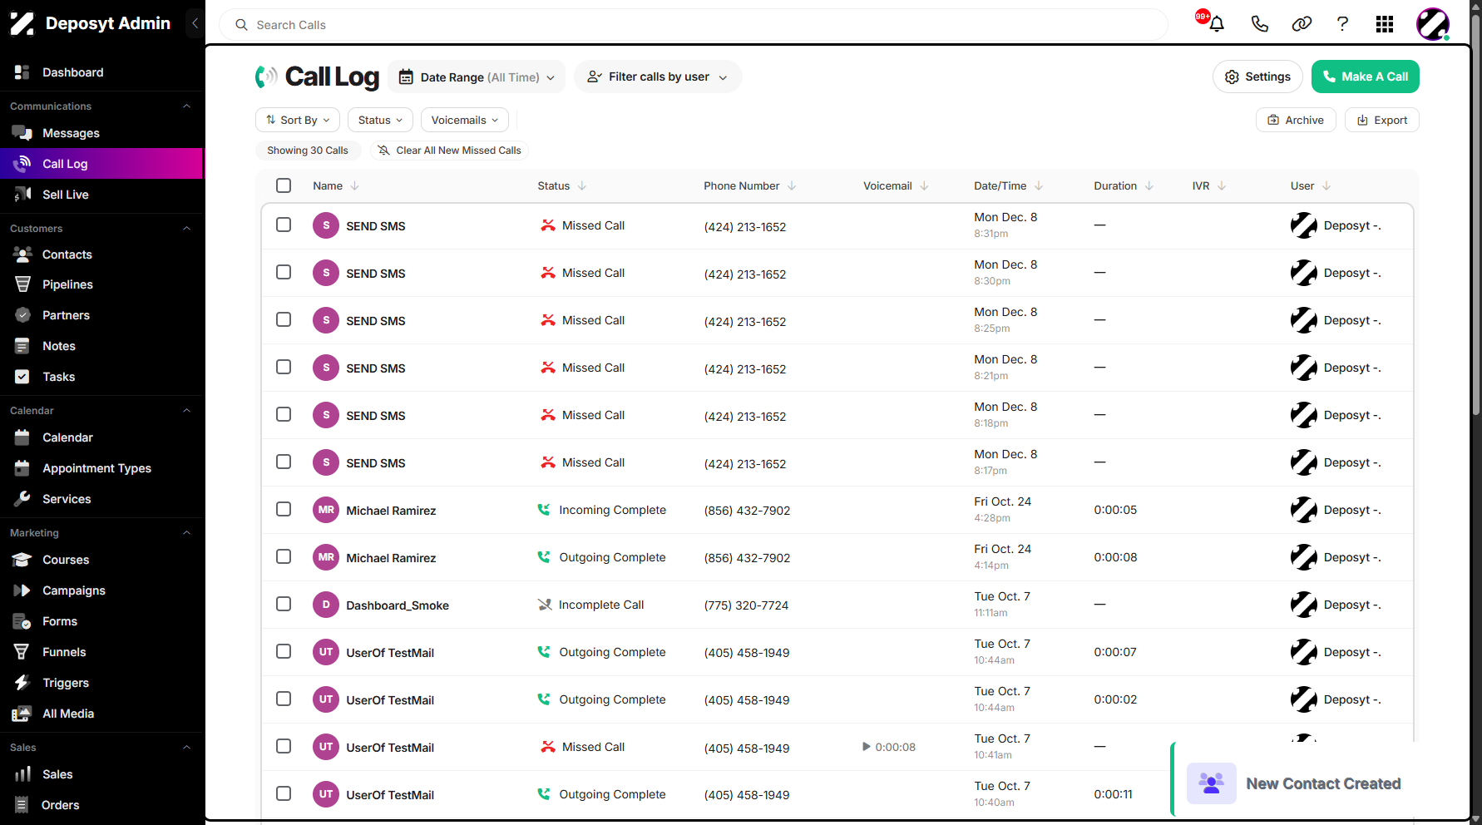This screenshot has height=825, width=1482.
Task: Open call log Settings
Action: coord(1257,77)
